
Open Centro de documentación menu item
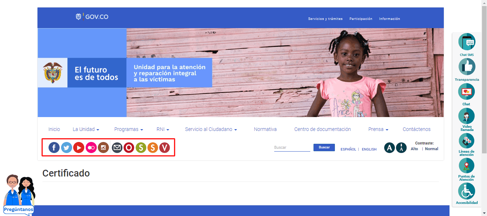point(322,129)
